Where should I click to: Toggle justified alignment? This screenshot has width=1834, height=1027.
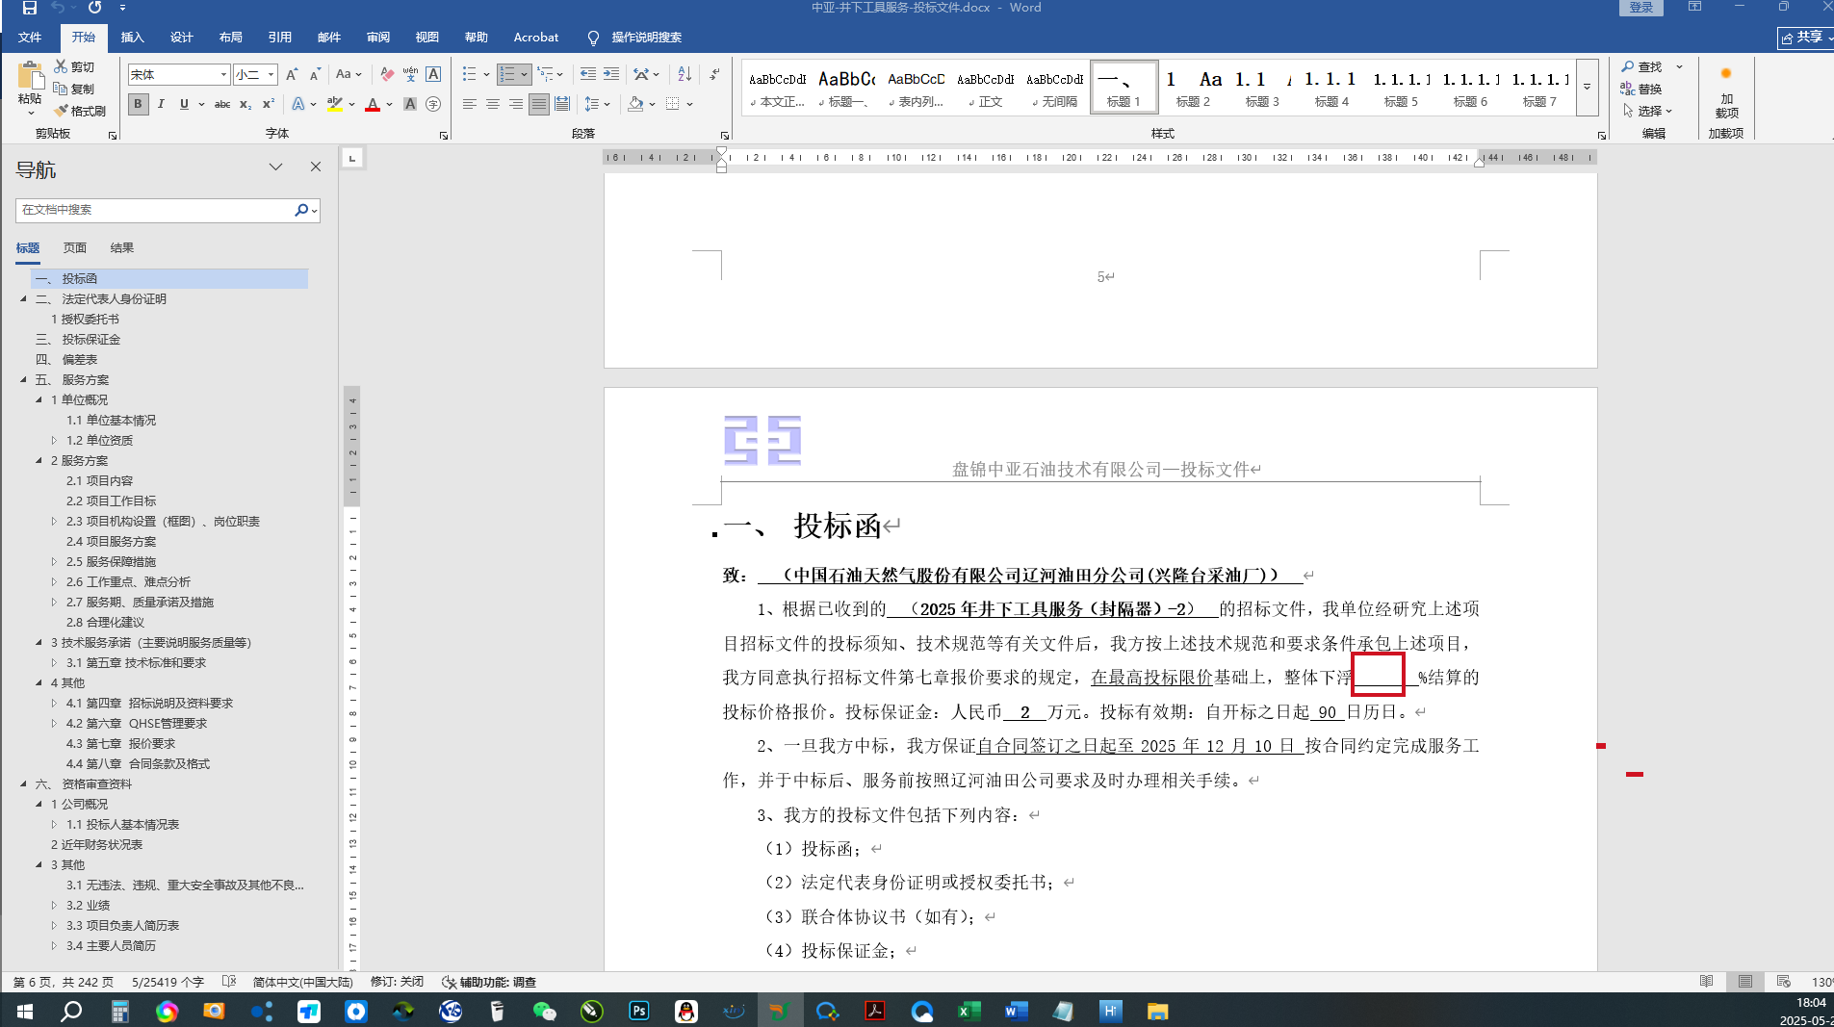point(539,104)
